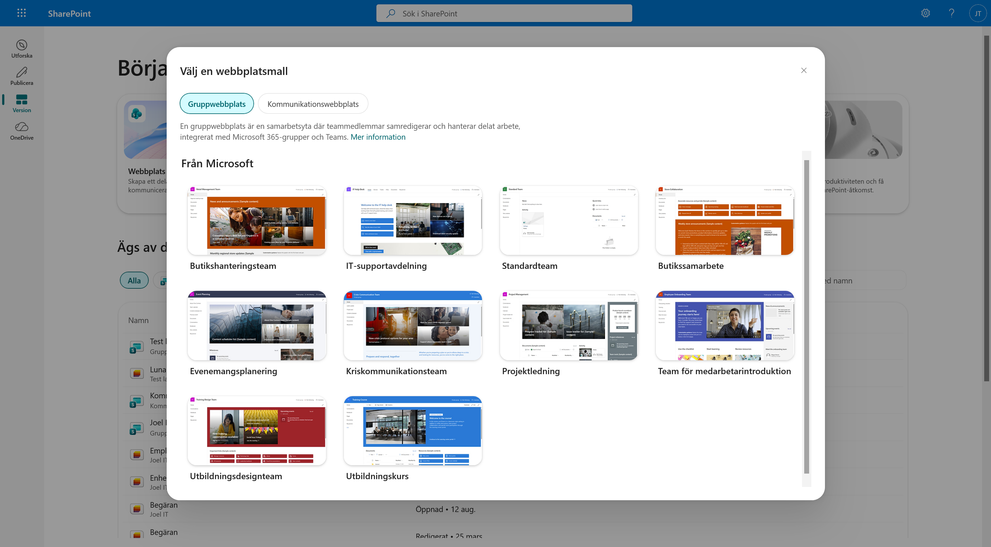The image size is (991, 547).
Task: Choose the Butikshanteringsteam template thumbnail
Action: (257, 220)
